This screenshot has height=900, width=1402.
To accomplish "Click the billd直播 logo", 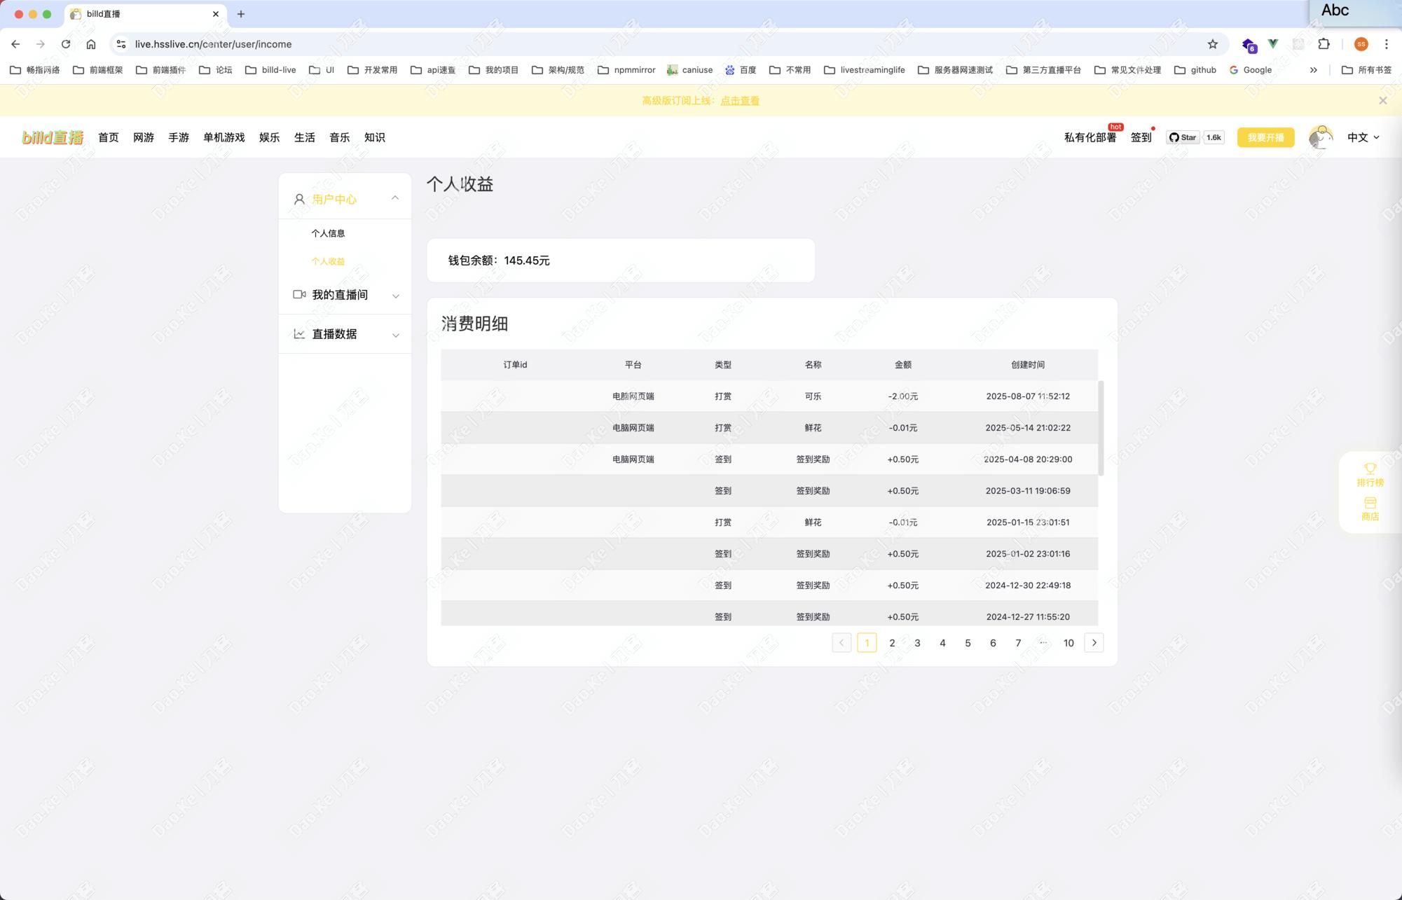I will pyautogui.click(x=53, y=137).
